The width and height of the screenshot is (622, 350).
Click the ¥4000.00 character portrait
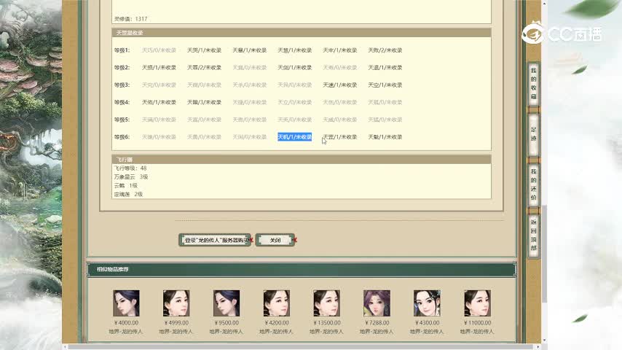point(125,303)
